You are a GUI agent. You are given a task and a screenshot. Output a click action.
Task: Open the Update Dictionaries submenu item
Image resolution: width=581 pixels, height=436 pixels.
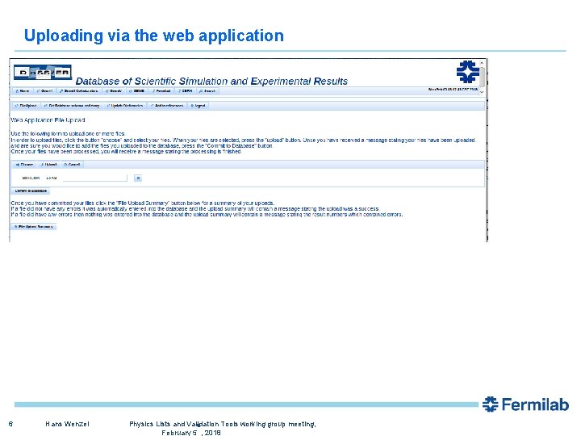pyautogui.click(x=125, y=106)
